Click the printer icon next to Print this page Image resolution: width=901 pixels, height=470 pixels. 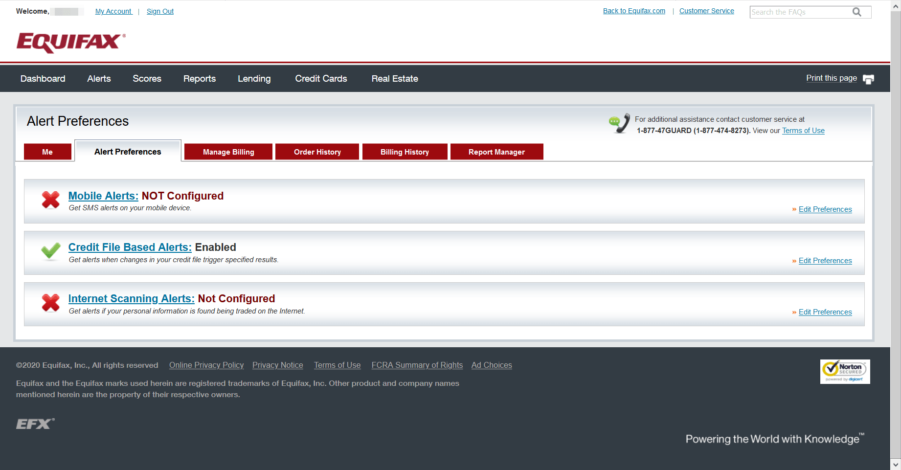pyautogui.click(x=869, y=79)
